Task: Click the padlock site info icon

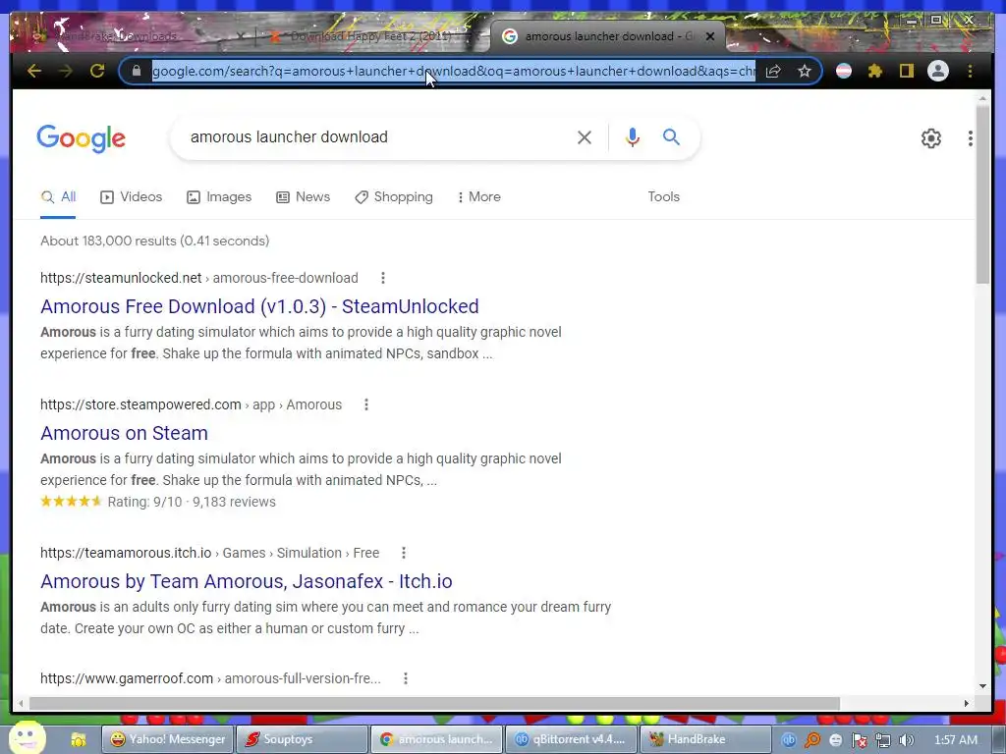Action: 136,71
